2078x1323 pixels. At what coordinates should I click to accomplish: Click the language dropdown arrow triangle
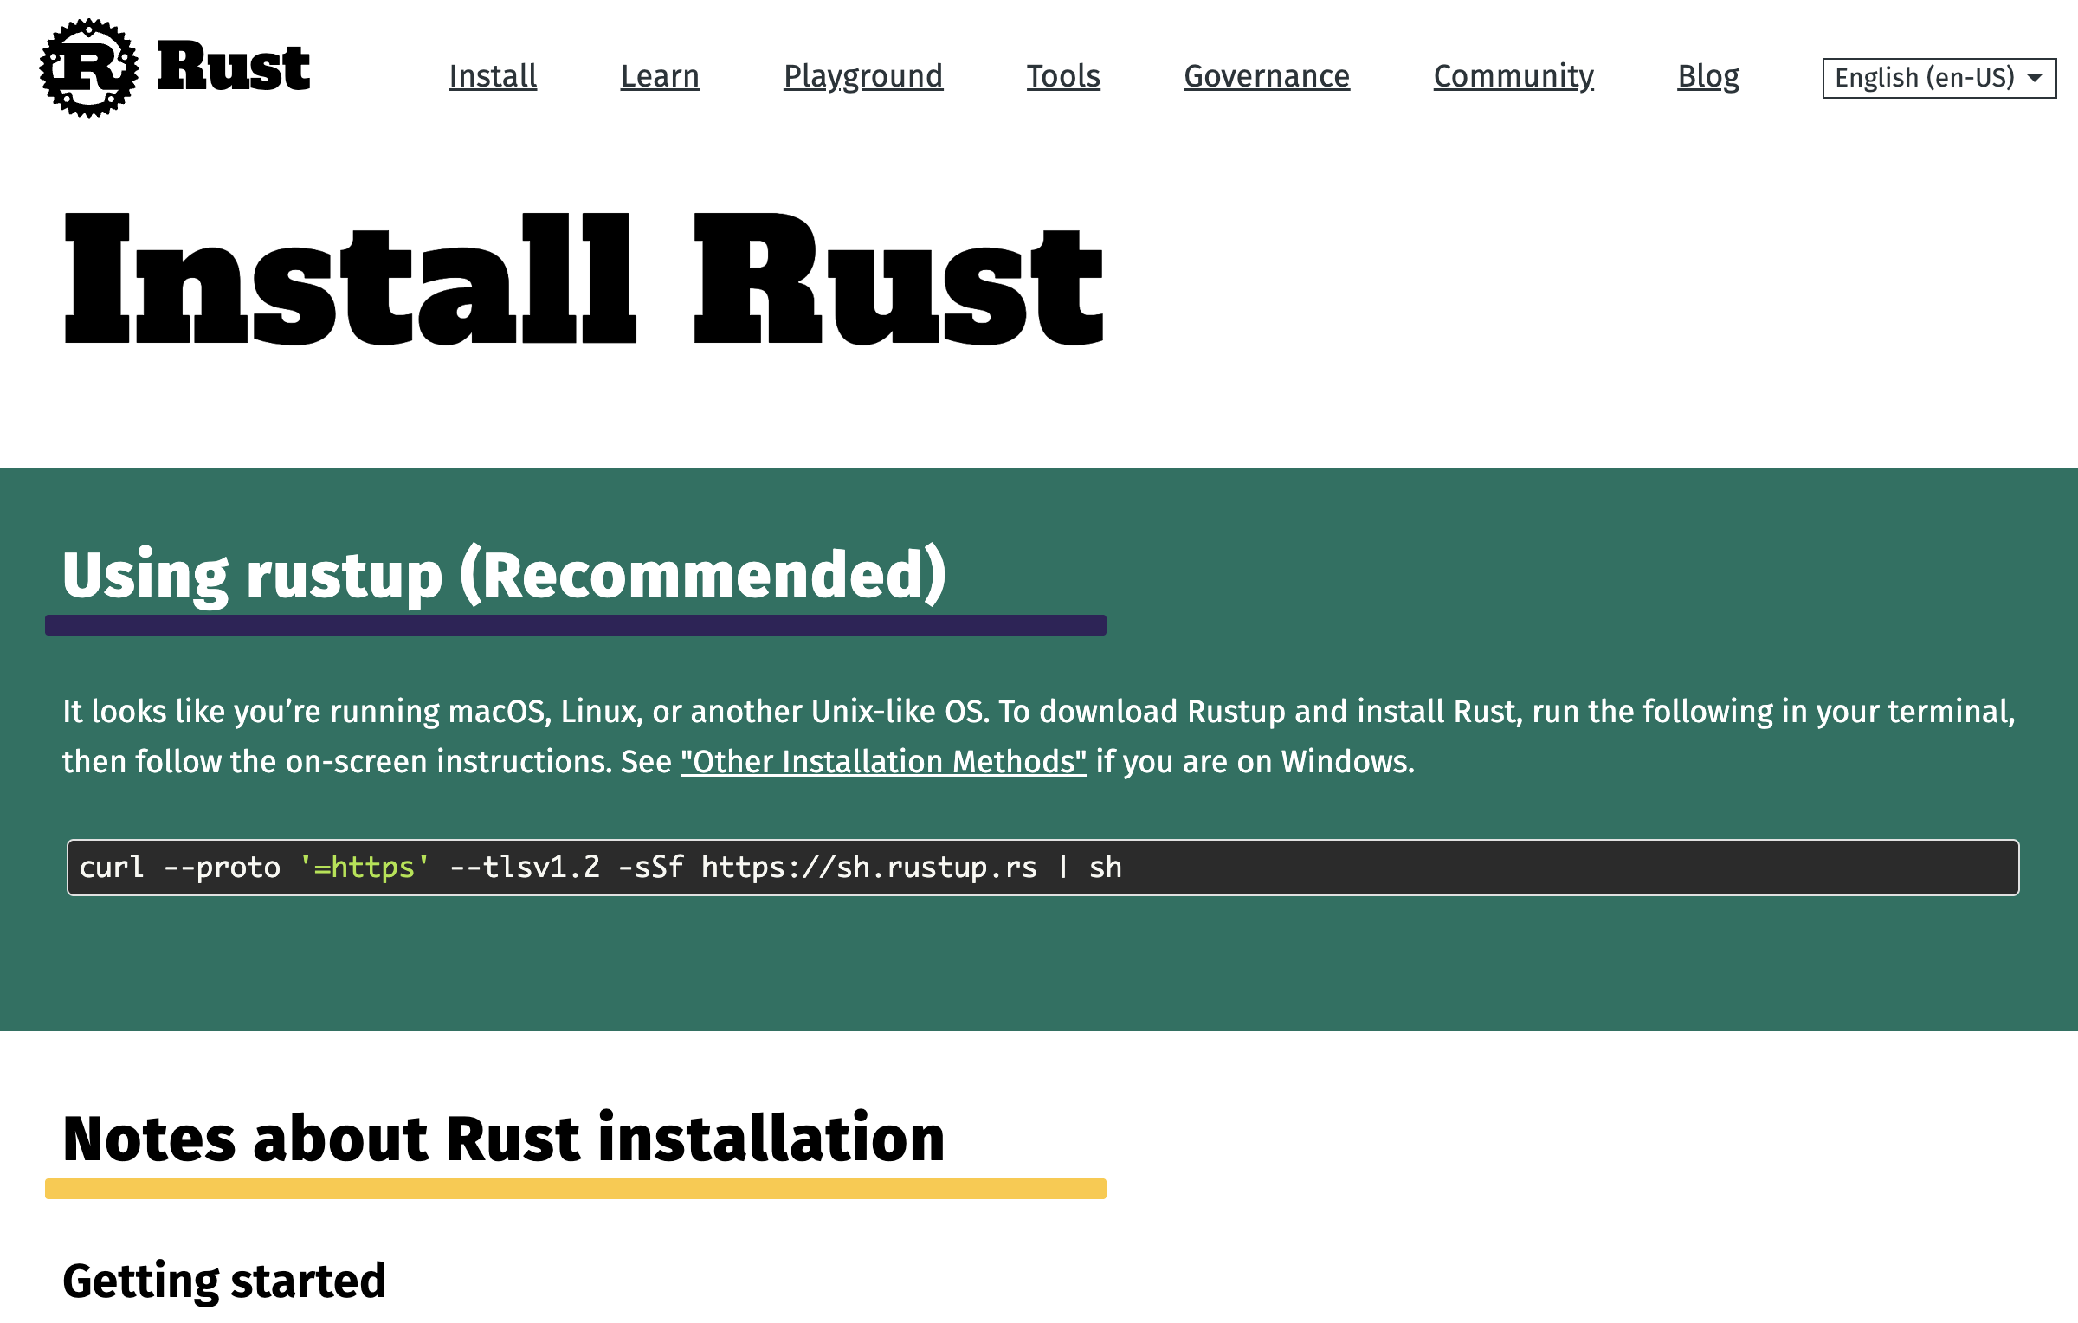pyautogui.click(x=2035, y=78)
